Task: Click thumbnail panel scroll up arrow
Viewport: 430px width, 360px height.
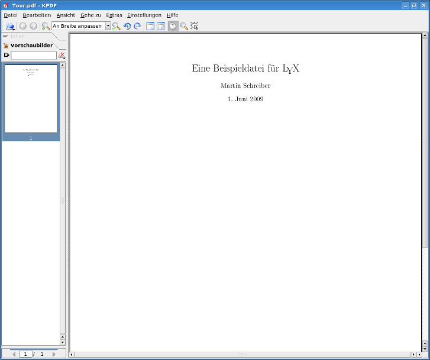Action: click(63, 65)
